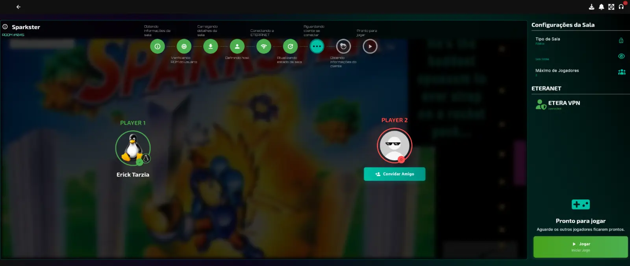This screenshot has width=630, height=266.
Task: Click the PLAYER 2 label
Action: point(395,120)
